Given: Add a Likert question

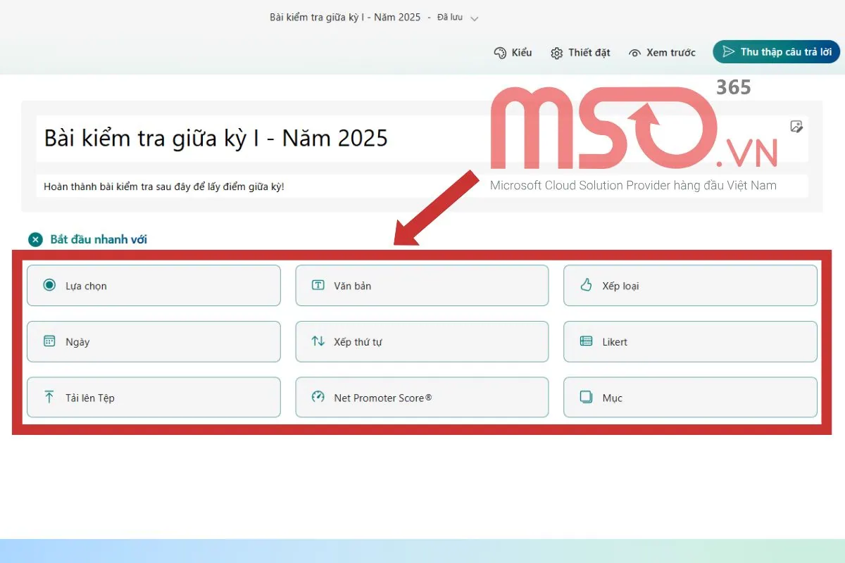Looking at the screenshot, I should click(690, 341).
